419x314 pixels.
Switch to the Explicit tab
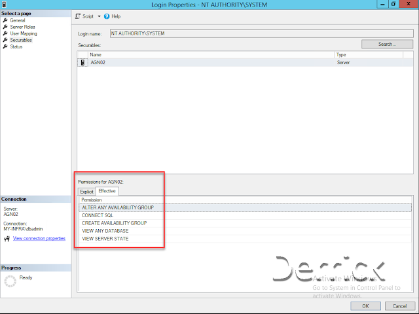coord(86,192)
